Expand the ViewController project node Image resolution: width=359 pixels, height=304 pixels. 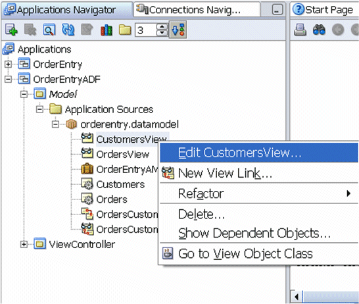click(x=24, y=244)
